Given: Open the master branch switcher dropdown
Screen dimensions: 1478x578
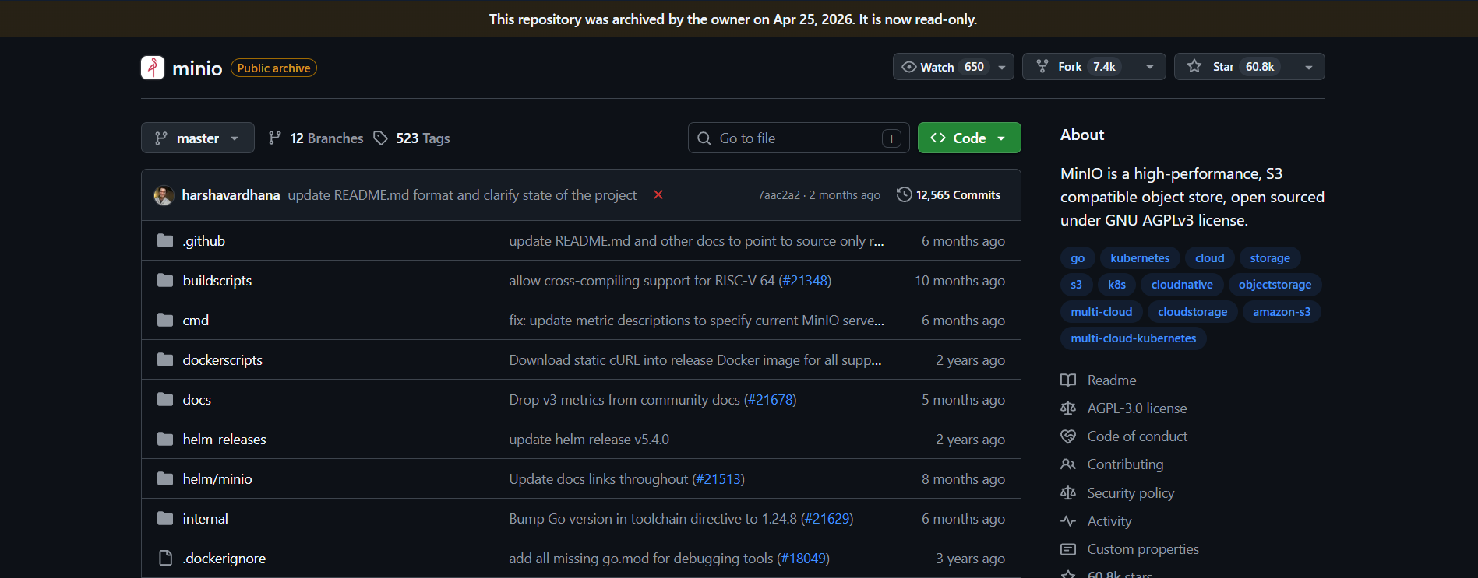Looking at the screenshot, I should (x=198, y=138).
